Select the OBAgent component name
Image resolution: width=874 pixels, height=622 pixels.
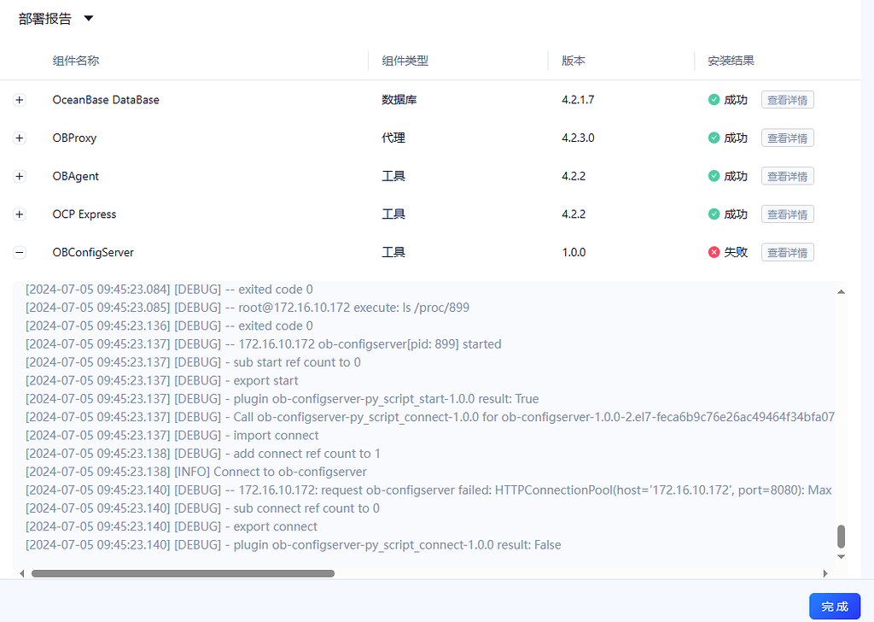click(76, 176)
